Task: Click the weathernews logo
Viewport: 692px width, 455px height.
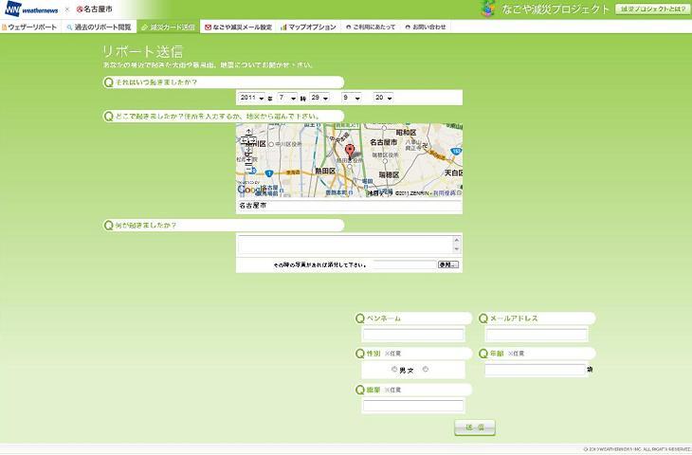Action: pyautogui.click(x=31, y=9)
